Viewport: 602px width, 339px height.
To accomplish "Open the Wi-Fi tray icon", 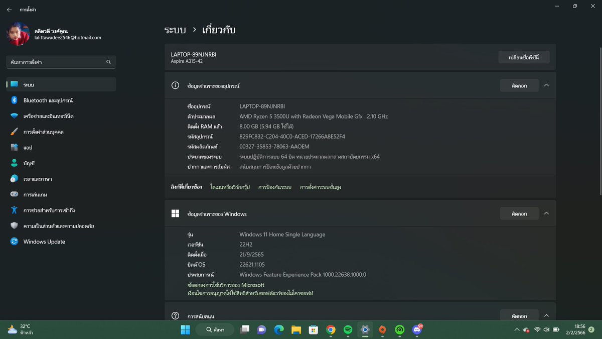I will [x=537, y=329].
